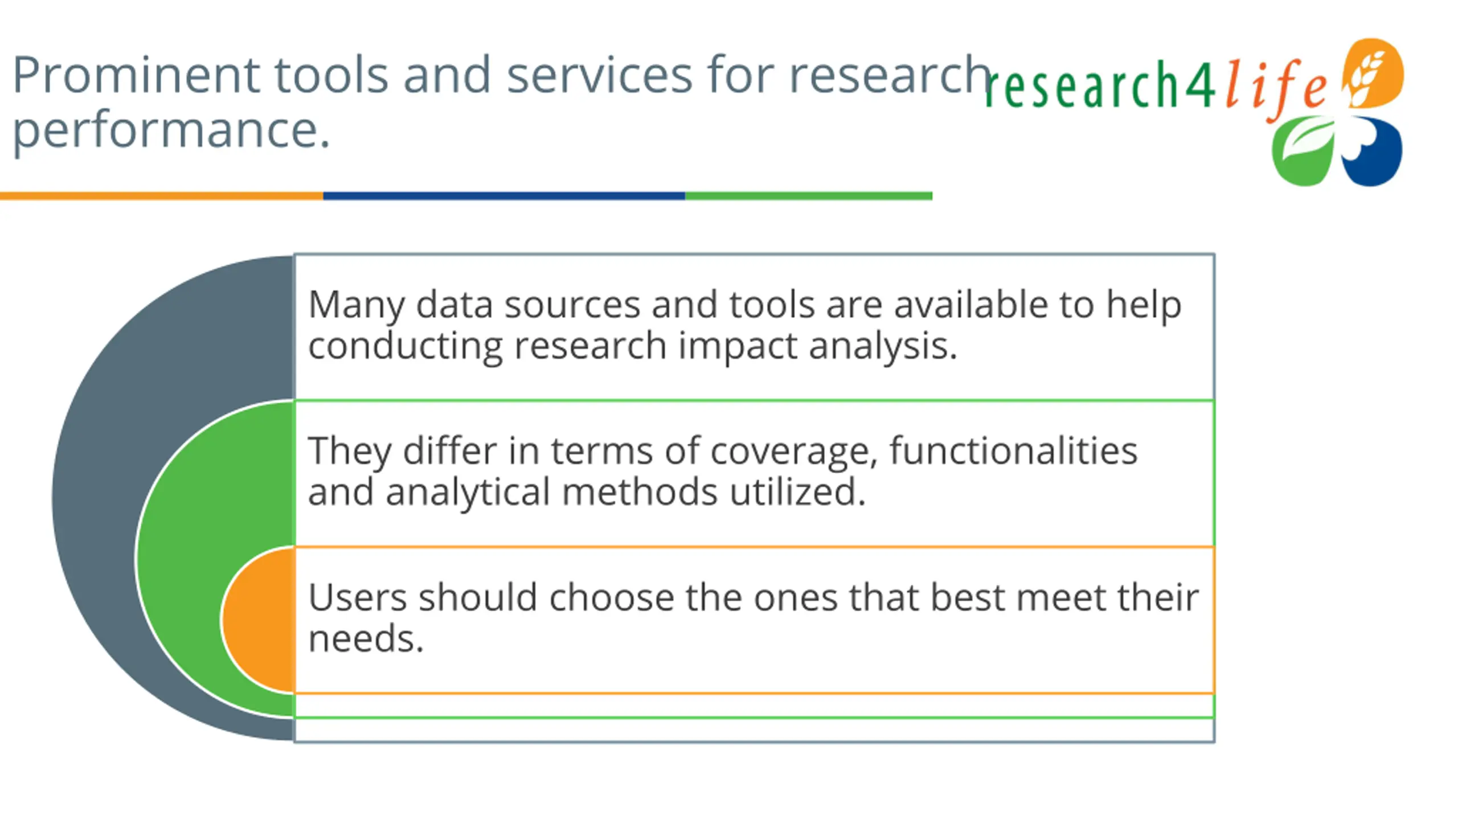Click the empty green-bordered strip below orange box
The width and height of the screenshot is (1458, 820).
coord(755,706)
